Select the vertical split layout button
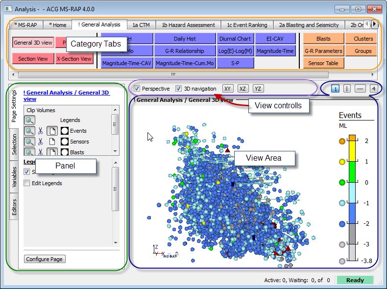The height and width of the screenshot is (289, 387). coord(347,88)
